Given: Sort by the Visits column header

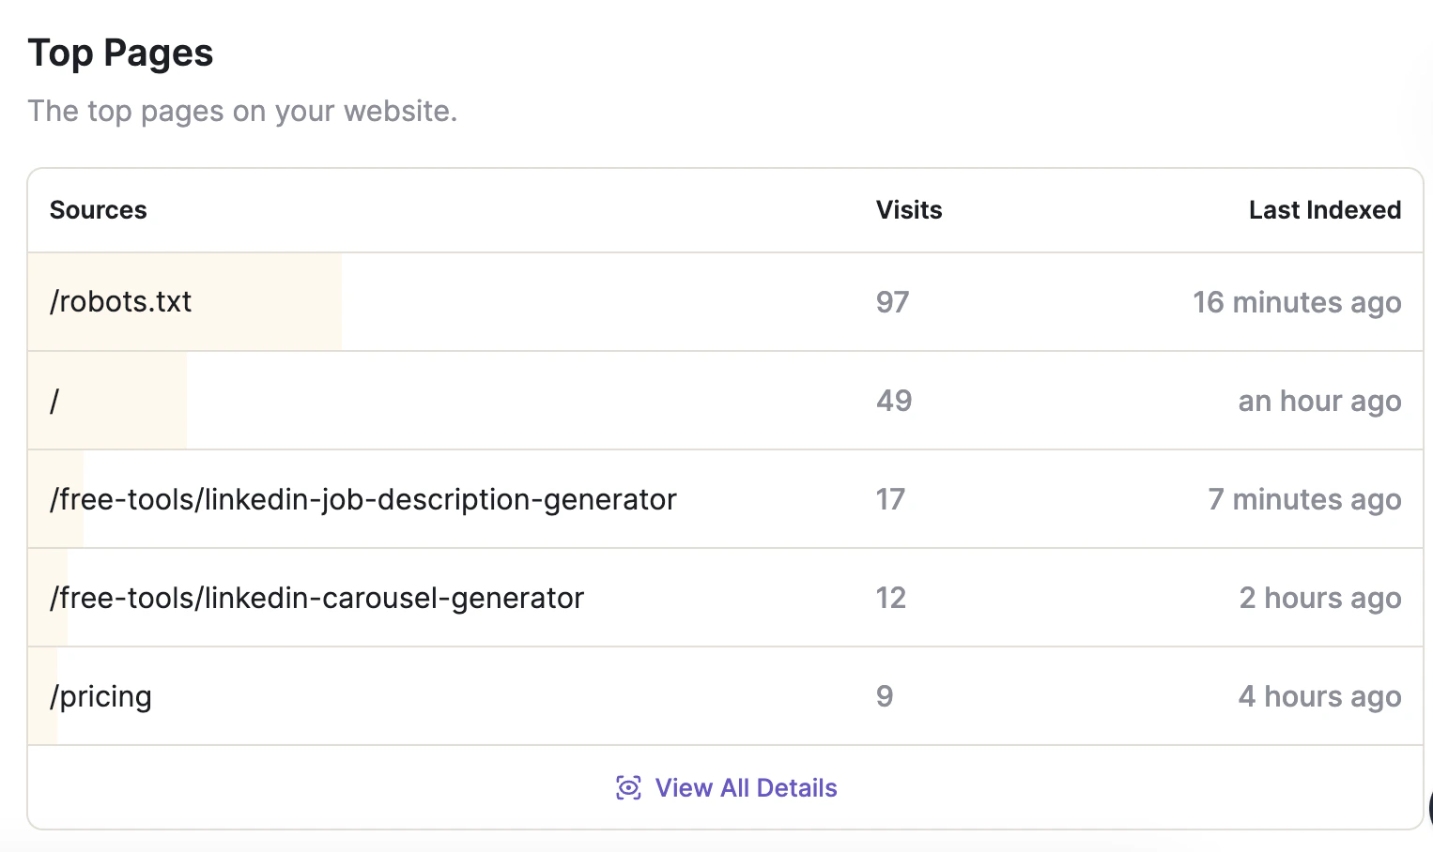Looking at the screenshot, I should [x=908, y=209].
